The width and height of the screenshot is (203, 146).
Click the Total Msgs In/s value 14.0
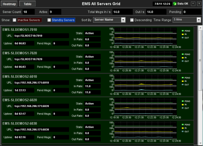coord(123,12)
